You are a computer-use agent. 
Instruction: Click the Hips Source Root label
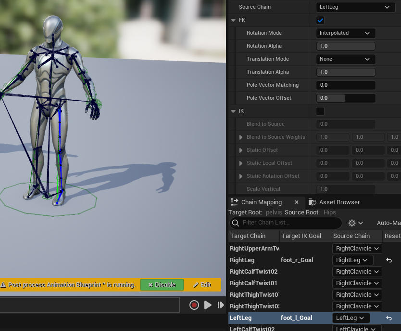(x=329, y=212)
